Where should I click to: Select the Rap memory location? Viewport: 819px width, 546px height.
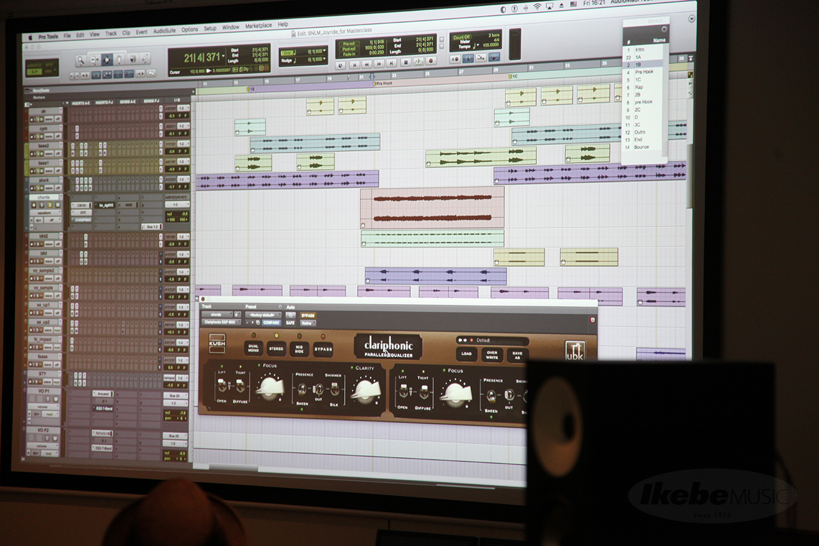(x=639, y=87)
